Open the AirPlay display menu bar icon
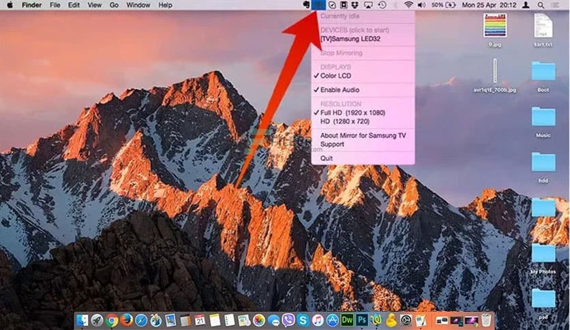Viewport: 570px width, 330px height. tap(368, 5)
